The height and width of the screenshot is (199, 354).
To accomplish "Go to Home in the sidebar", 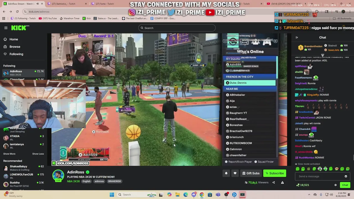I will click(11, 39).
